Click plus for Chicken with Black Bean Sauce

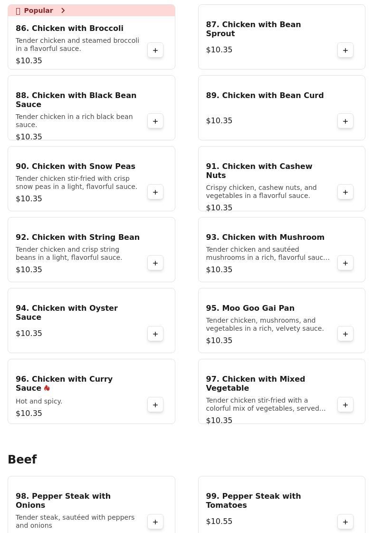point(155,121)
